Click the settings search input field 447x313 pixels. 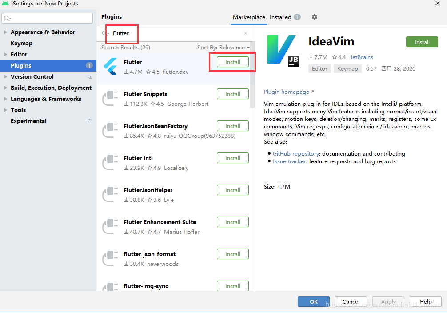click(x=47, y=18)
